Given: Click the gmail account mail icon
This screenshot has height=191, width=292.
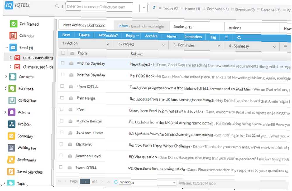Looking at the screenshot, I should [x=17, y=58].
